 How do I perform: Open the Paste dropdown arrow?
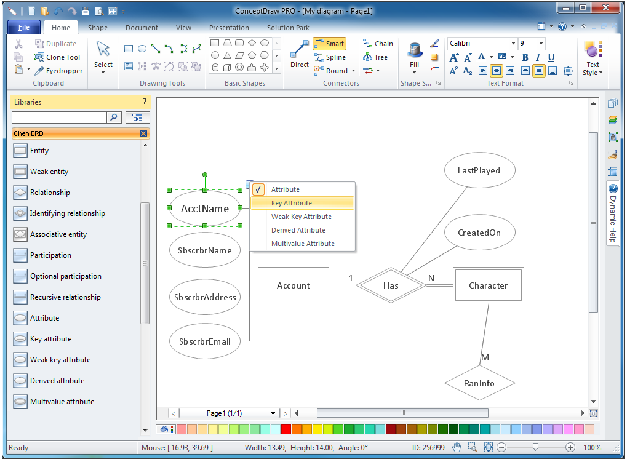click(x=28, y=69)
